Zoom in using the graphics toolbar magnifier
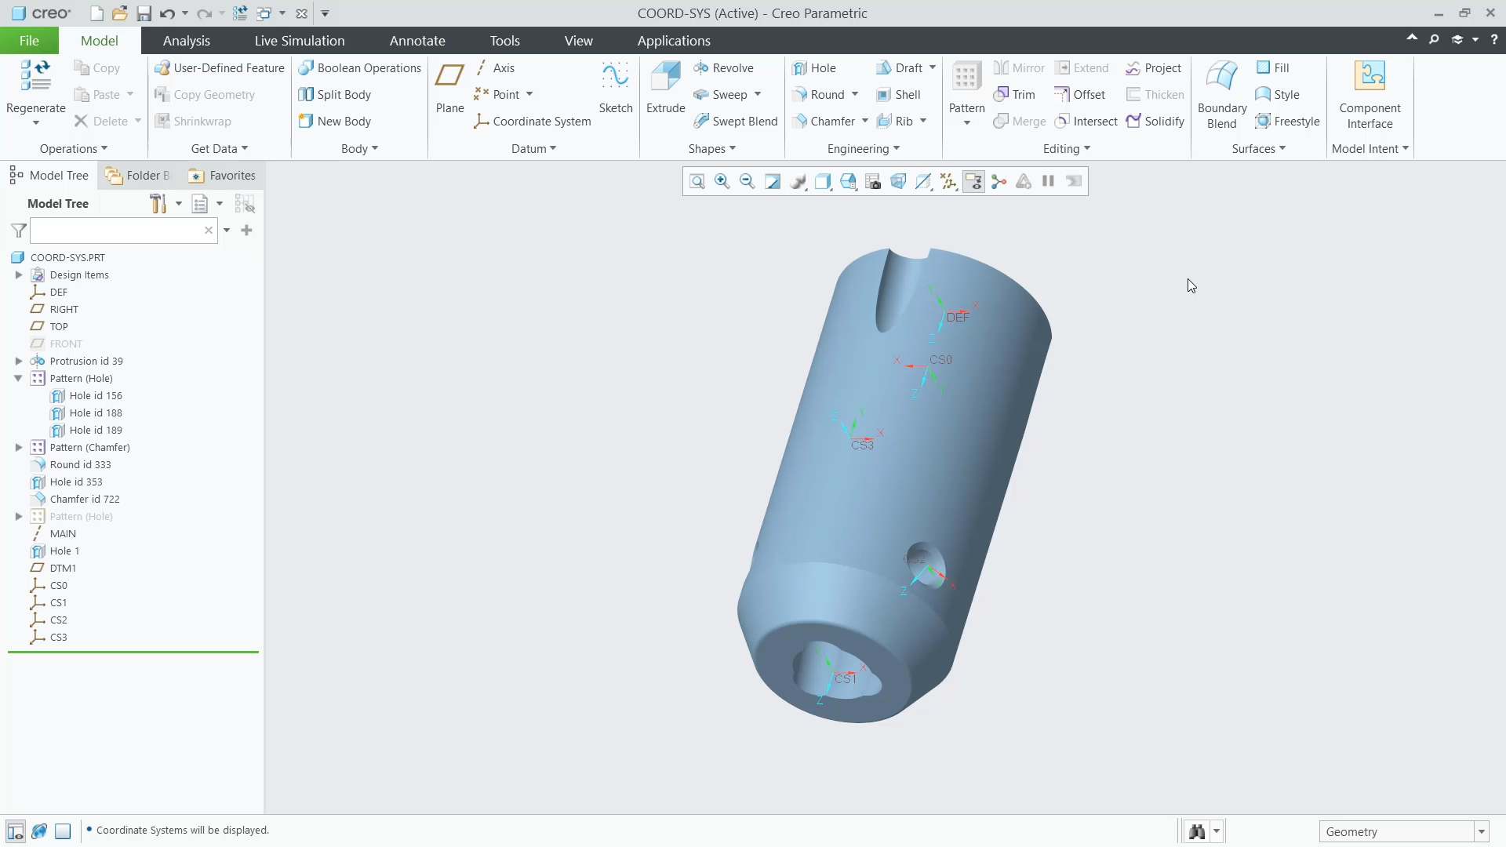This screenshot has width=1506, height=847. 722,182
